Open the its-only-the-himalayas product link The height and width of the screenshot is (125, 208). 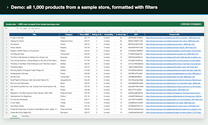coord(174,100)
